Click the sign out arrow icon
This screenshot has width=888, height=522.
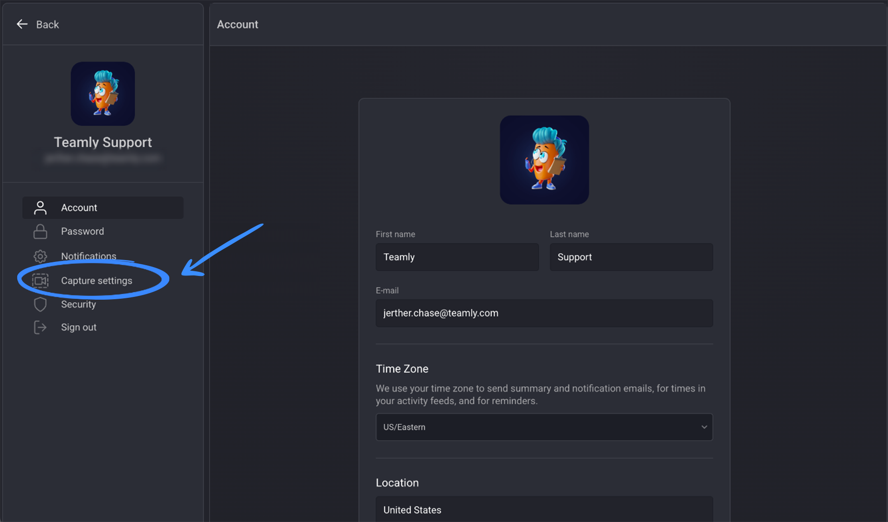point(40,328)
